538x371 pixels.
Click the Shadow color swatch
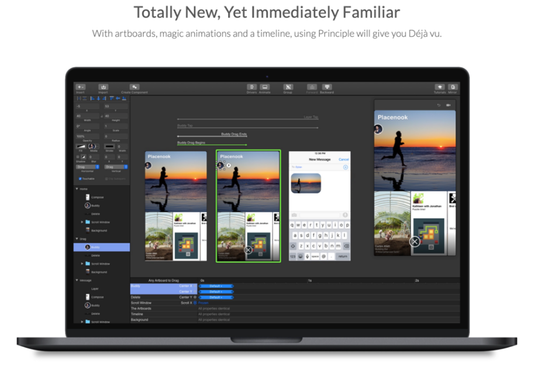[84, 156]
